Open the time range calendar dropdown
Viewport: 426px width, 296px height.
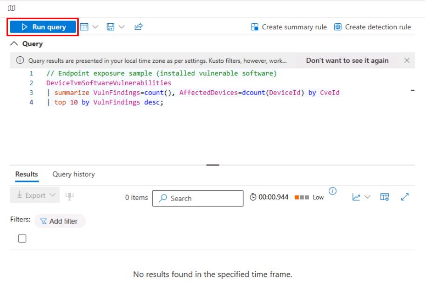point(88,27)
